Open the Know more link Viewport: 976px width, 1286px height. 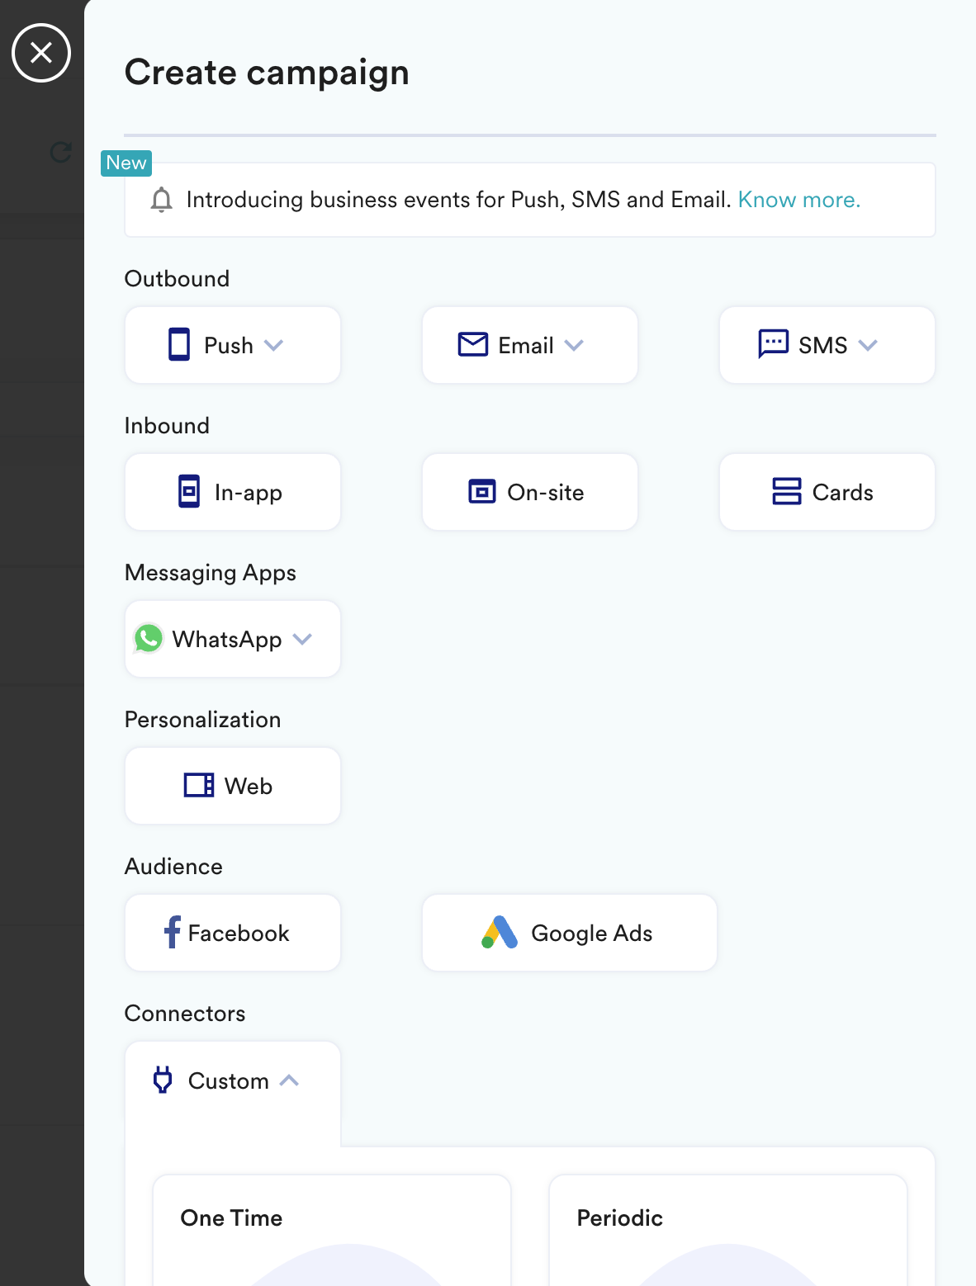[799, 200]
